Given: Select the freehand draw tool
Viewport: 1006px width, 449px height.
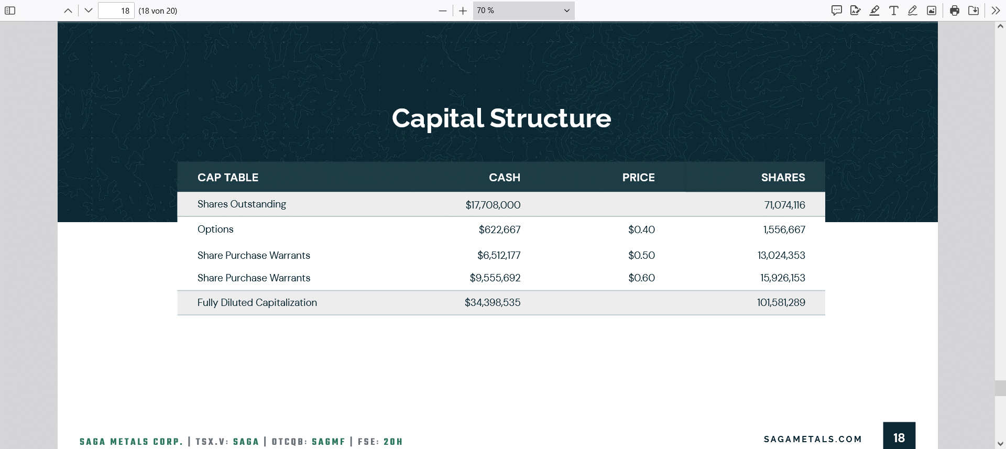Looking at the screenshot, I should coord(913,10).
